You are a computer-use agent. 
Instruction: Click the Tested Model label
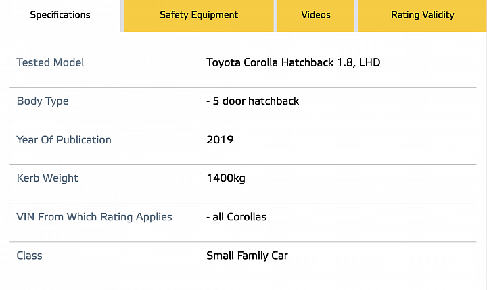click(50, 62)
